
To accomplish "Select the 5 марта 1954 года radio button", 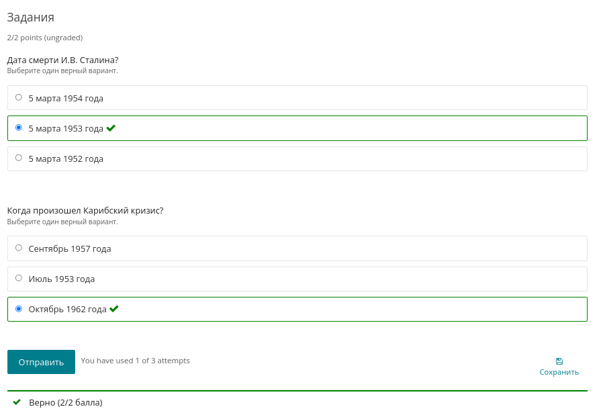I will click(19, 97).
